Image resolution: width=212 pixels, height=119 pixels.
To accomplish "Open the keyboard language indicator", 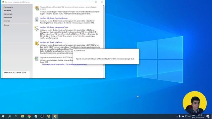I will point(193,116).
